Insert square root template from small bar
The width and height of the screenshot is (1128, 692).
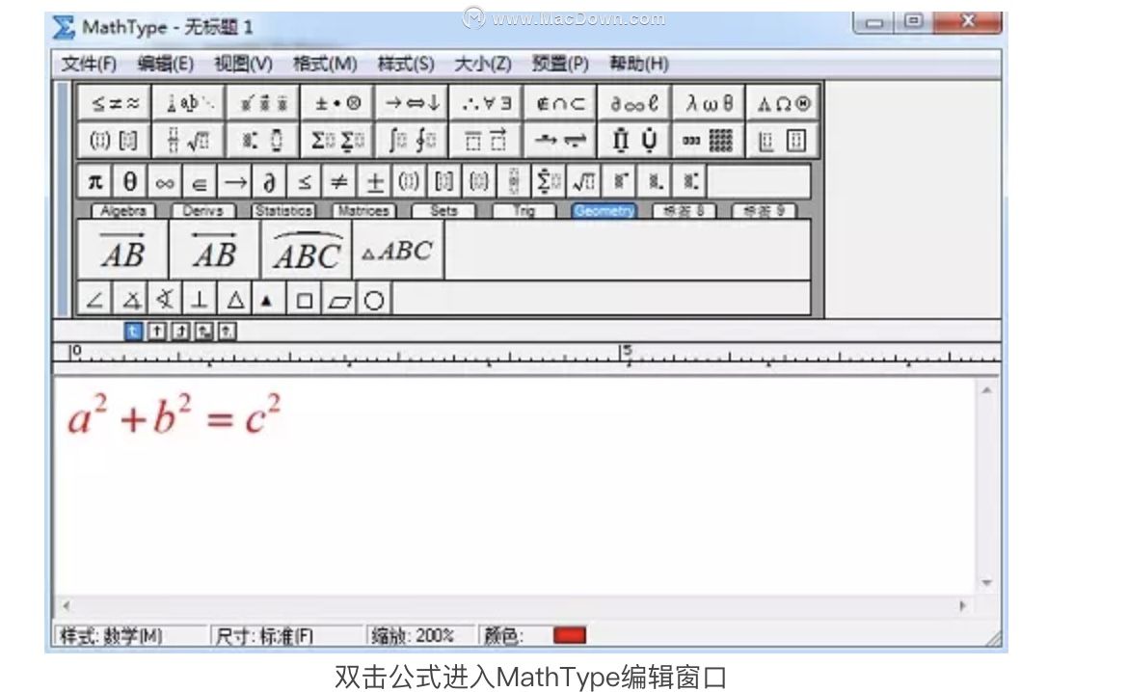tap(583, 182)
